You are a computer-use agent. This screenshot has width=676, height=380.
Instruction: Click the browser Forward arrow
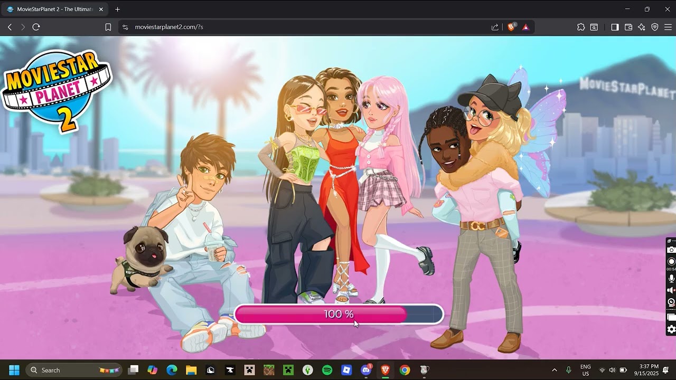point(23,27)
